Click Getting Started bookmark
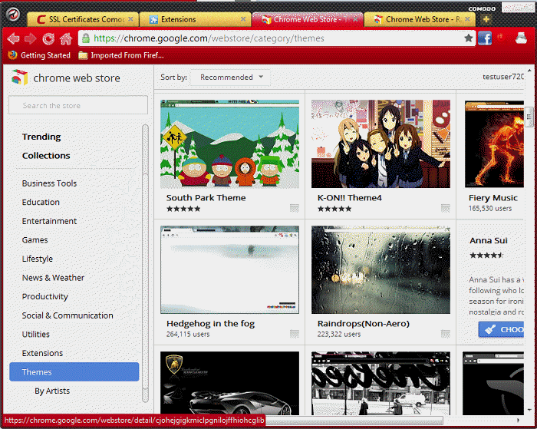537x429 pixels. 39,55
